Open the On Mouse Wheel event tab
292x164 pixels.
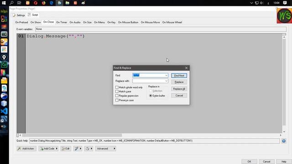pyautogui.click(x=172, y=22)
